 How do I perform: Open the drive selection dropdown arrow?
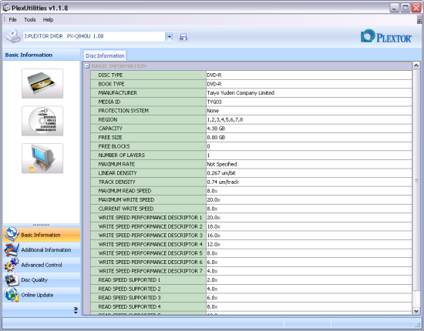tap(170, 36)
